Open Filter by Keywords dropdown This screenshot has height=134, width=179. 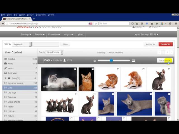(22, 44)
